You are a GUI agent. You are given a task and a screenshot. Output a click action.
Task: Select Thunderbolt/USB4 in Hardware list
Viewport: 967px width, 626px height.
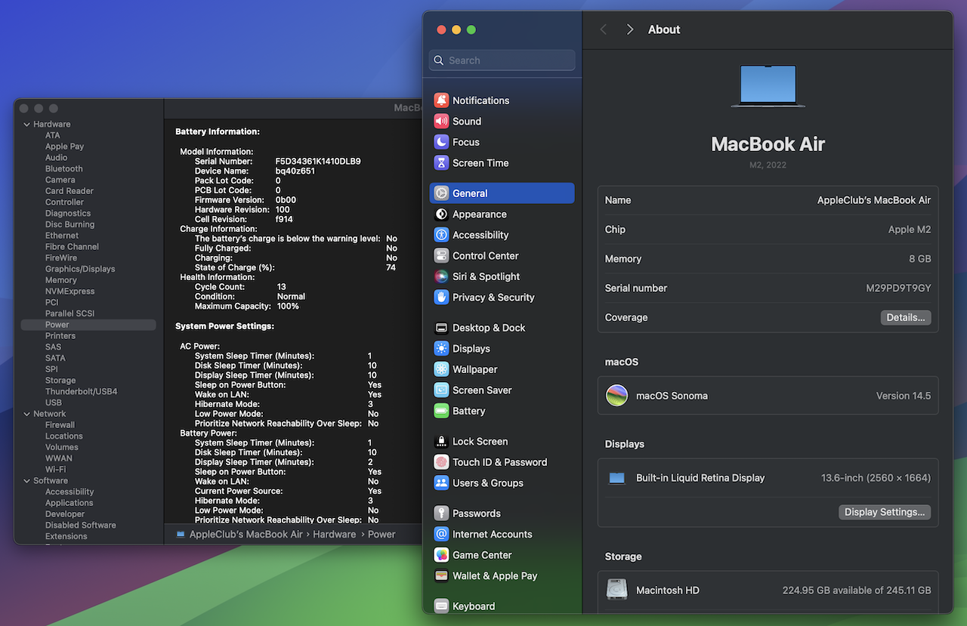tap(81, 392)
